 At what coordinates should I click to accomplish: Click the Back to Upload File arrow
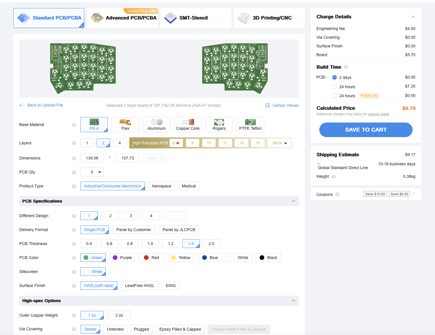22,105
